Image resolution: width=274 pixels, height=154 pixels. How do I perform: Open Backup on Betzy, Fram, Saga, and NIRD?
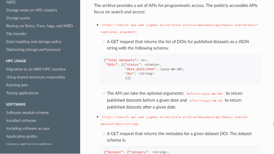pos(39,26)
